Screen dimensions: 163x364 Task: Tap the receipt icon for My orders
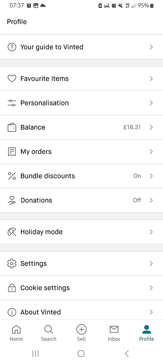[x=12, y=152]
